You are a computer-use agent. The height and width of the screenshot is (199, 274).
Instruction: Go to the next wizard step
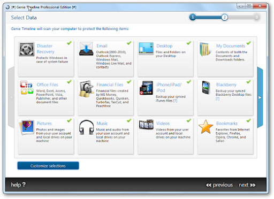(247, 185)
